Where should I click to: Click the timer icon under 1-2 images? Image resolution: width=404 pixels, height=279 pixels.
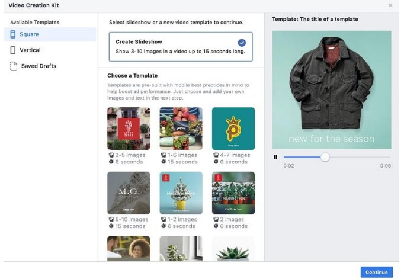pyautogui.click(x=163, y=226)
